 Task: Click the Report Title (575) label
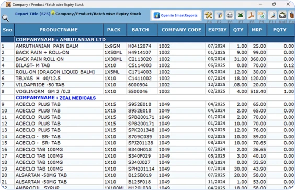click(32, 14)
